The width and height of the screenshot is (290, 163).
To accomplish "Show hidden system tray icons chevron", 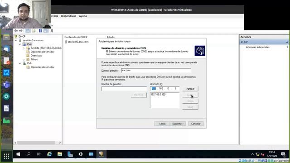I will tap(252, 154).
